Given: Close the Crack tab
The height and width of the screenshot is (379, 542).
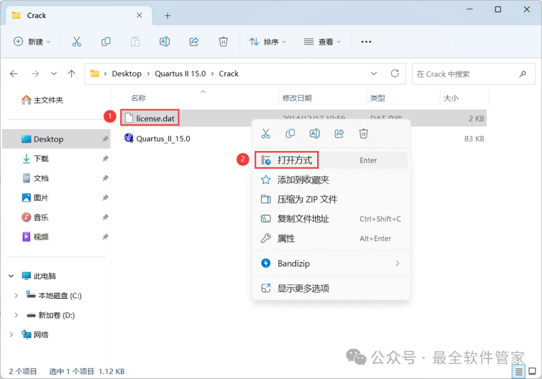Looking at the screenshot, I should (x=140, y=15).
